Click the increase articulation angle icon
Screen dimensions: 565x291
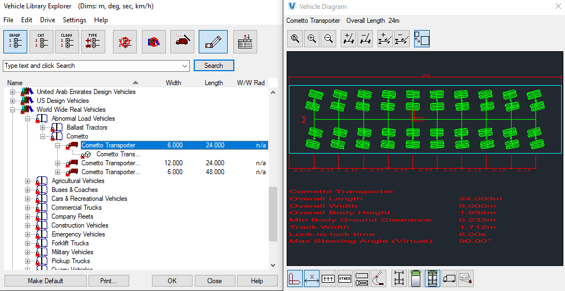(x=385, y=38)
